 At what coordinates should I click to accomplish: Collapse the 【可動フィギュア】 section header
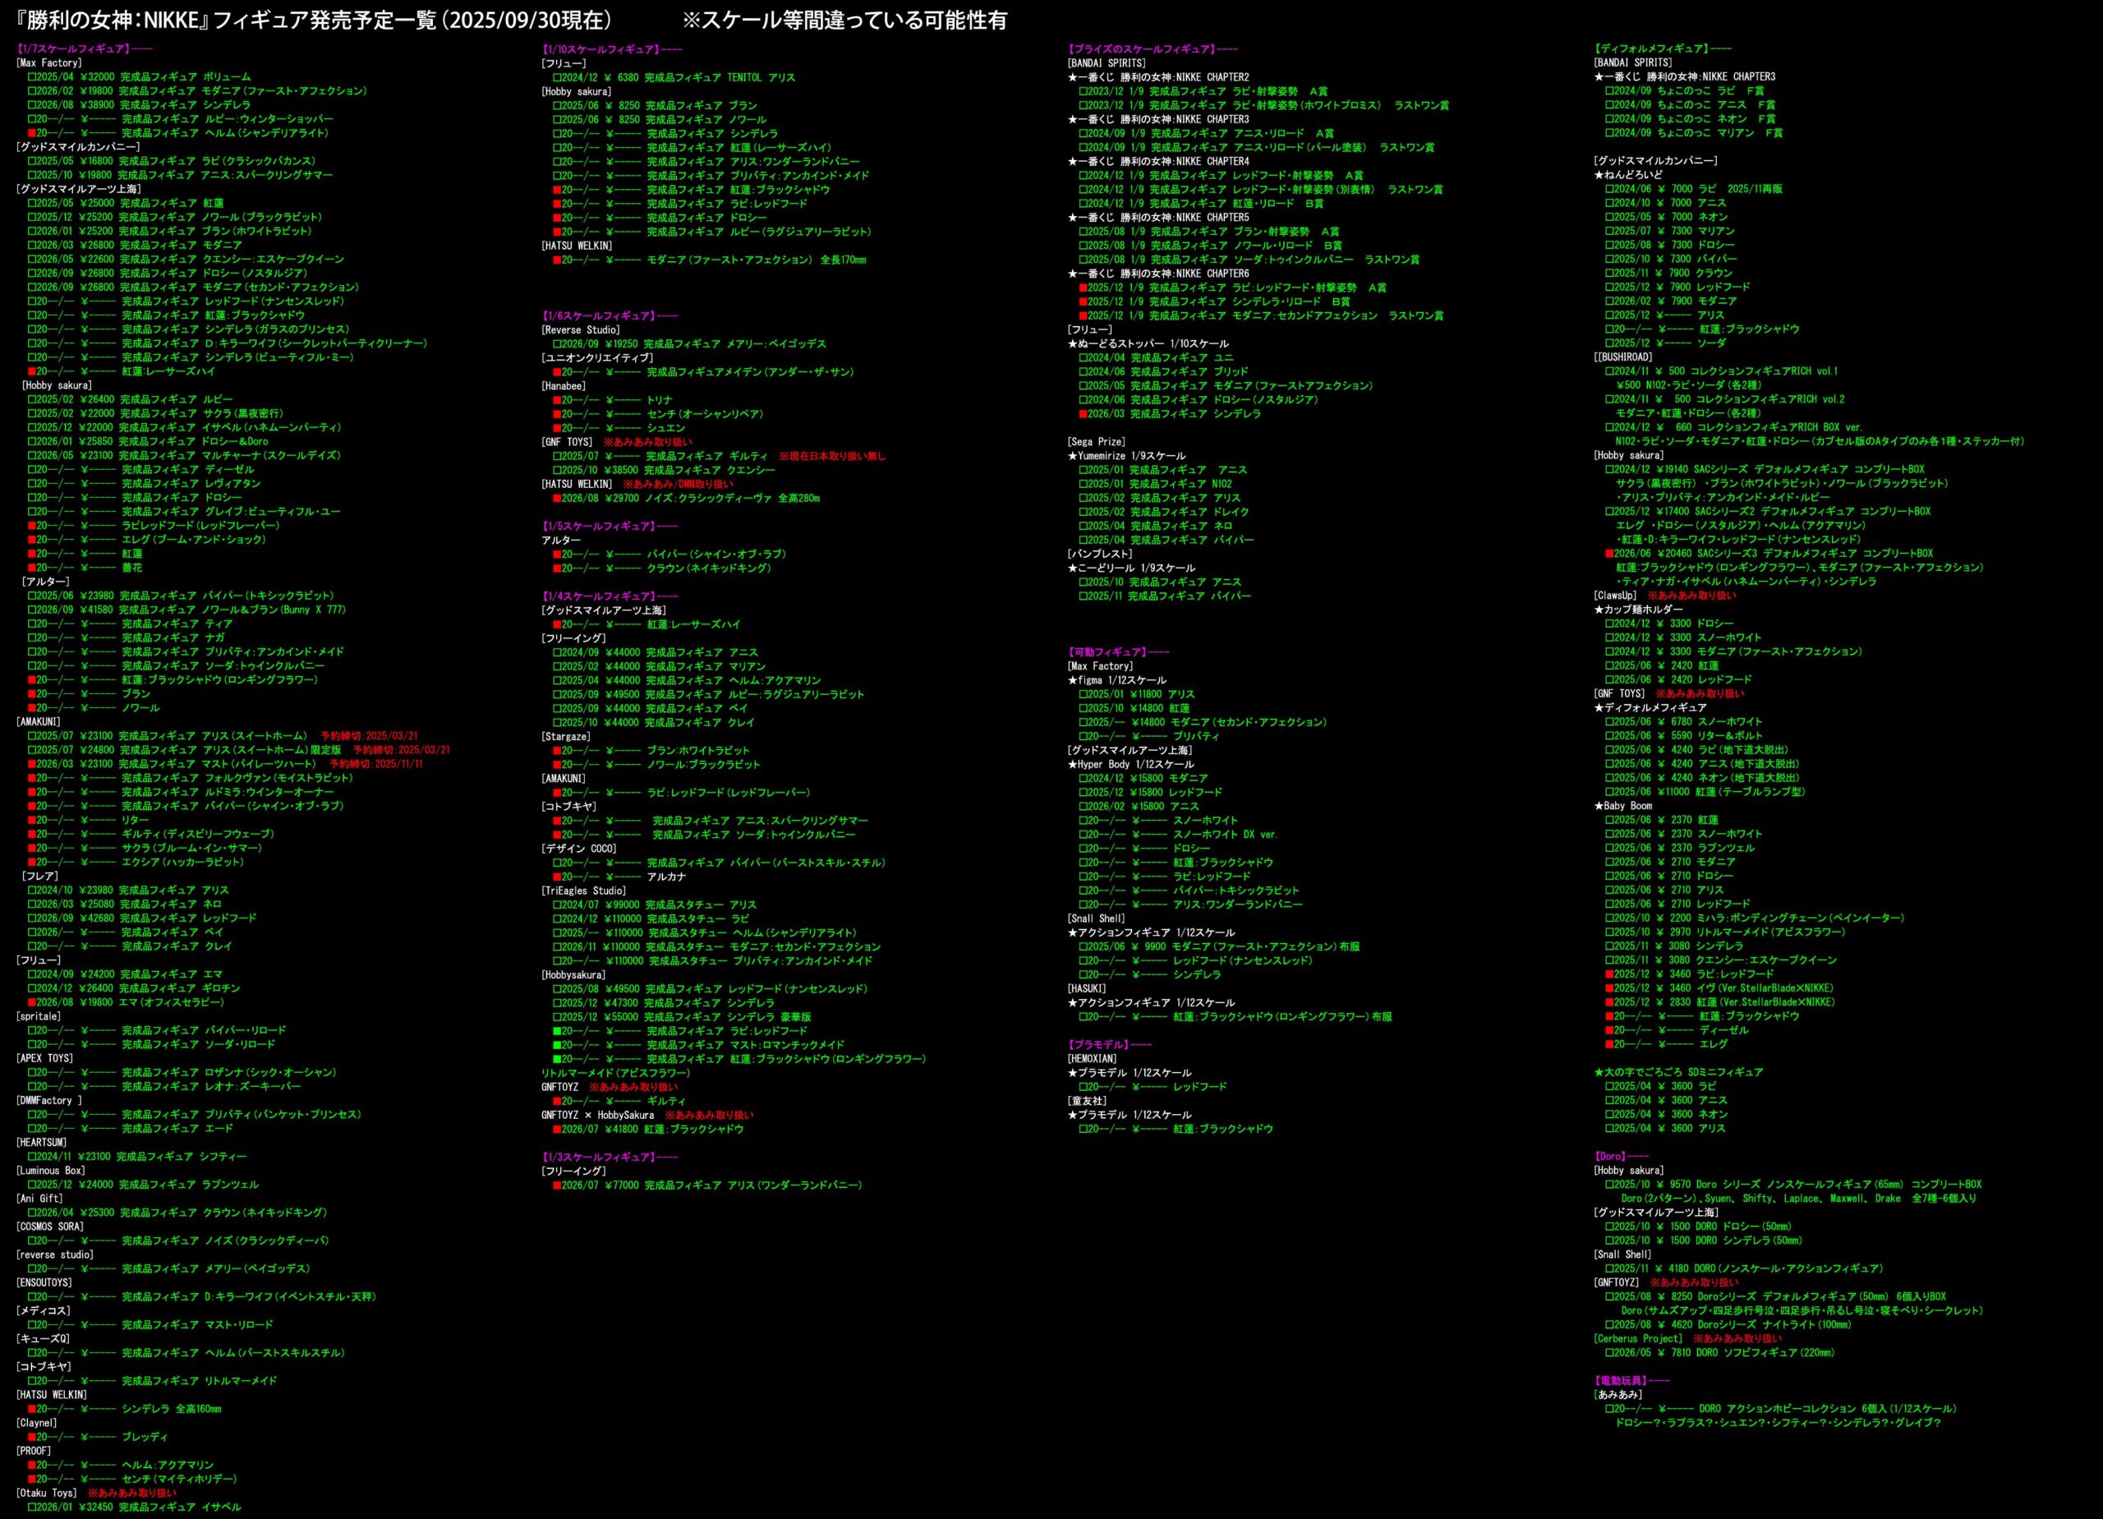coord(1109,652)
